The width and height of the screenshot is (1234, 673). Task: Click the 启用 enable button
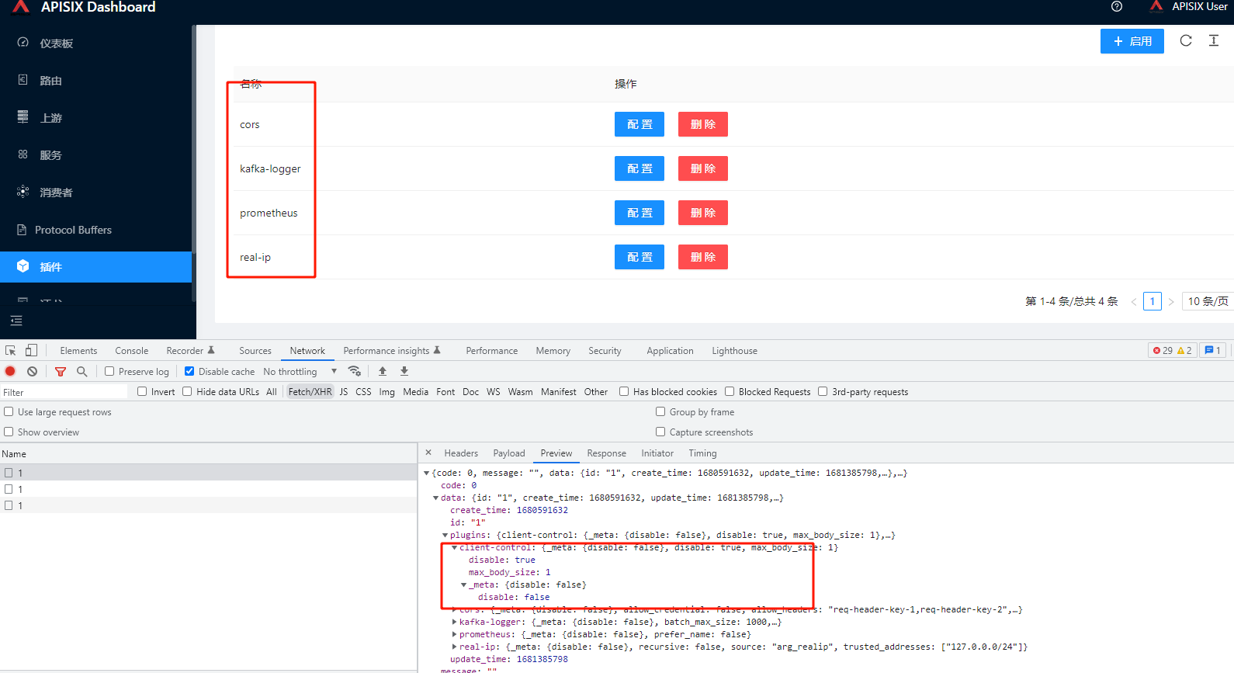point(1132,41)
